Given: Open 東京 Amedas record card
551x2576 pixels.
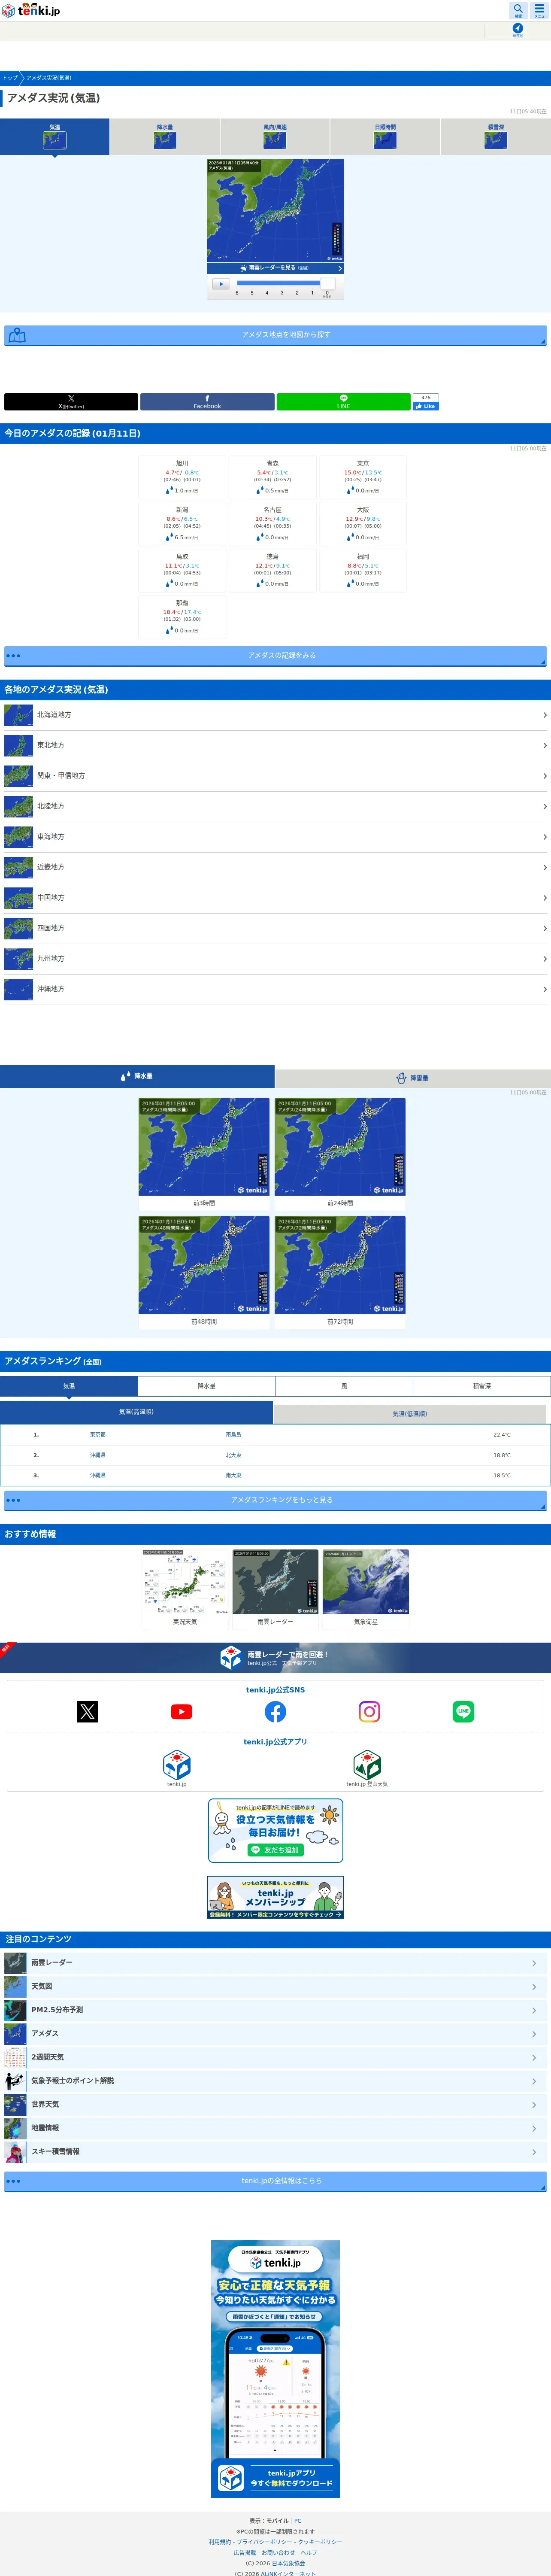Looking at the screenshot, I should pos(363,478).
